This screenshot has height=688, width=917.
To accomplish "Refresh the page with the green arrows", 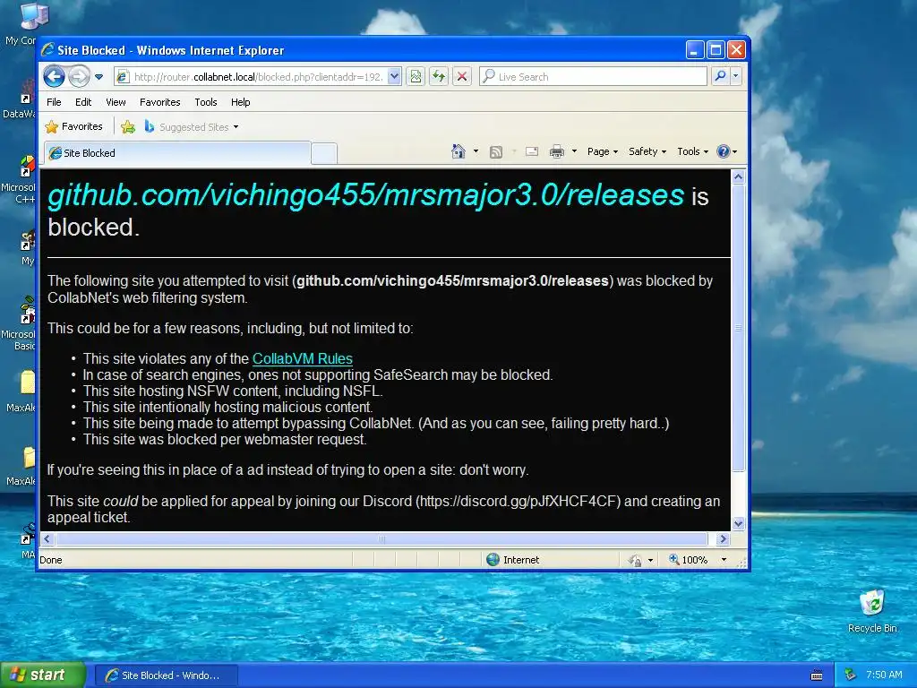I will point(439,77).
